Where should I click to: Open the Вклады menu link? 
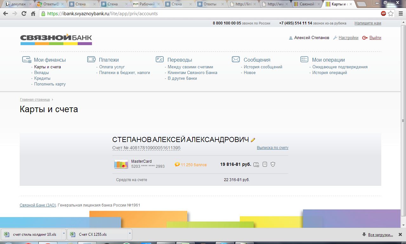pyautogui.click(x=42, y=73)
